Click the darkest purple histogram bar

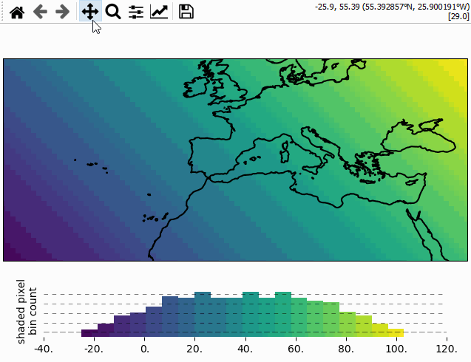tap(89, 333)
